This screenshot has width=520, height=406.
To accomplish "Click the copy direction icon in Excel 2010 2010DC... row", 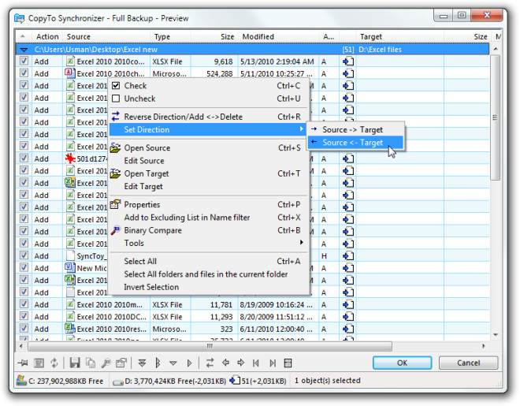I will [x=348, y=317].
